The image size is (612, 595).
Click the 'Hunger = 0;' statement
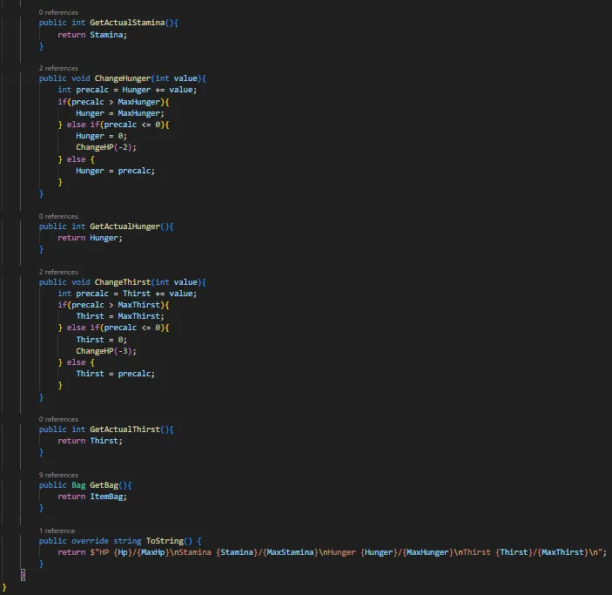[102, 136]
